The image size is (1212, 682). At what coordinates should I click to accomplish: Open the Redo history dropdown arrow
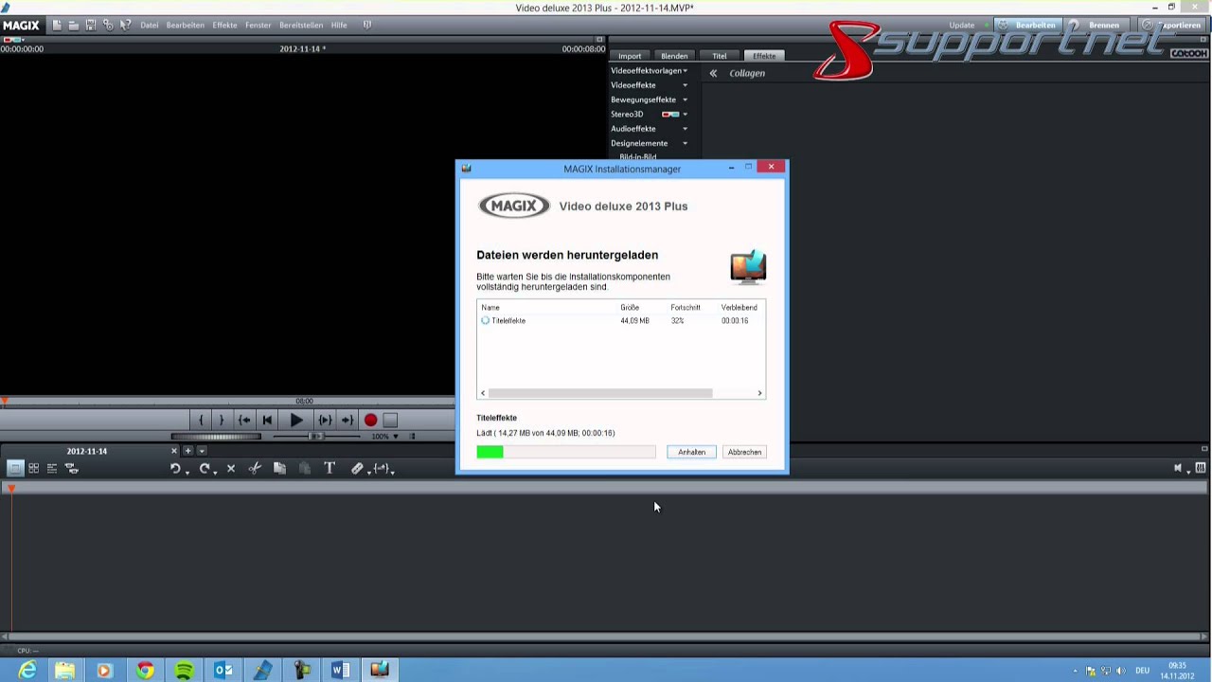(216, 472)
